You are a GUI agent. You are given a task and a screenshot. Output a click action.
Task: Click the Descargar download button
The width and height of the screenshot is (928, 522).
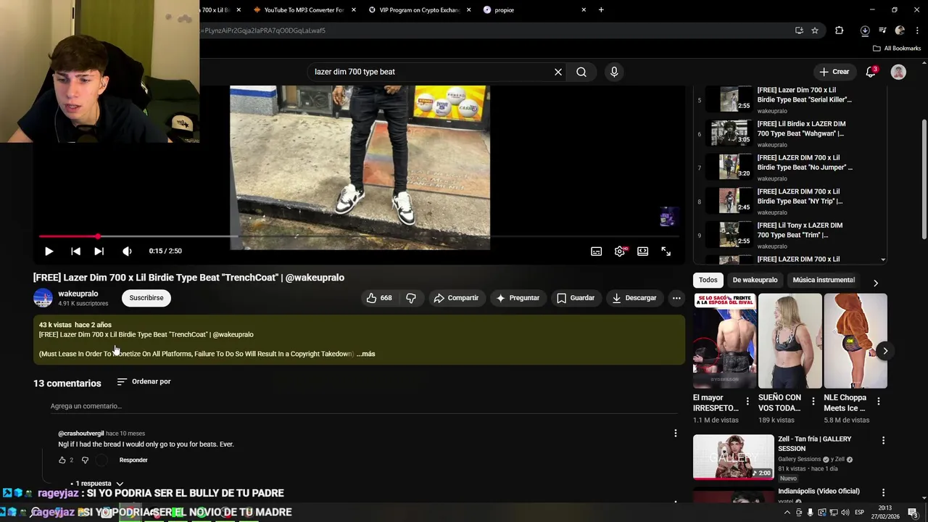tap(634, 298)
